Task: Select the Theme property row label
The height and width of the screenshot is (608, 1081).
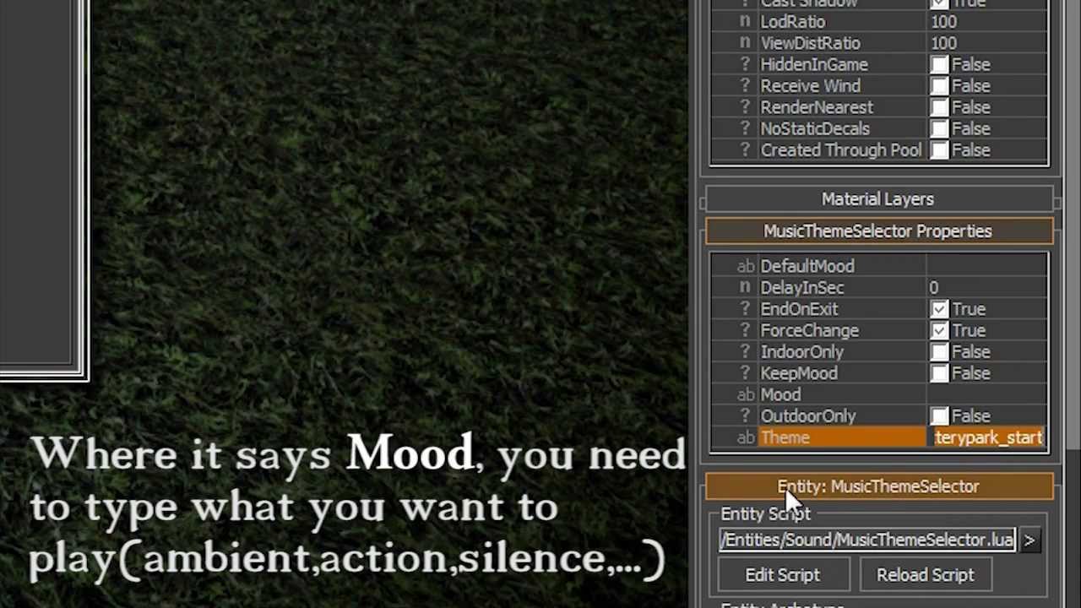Action: [785, 437]
